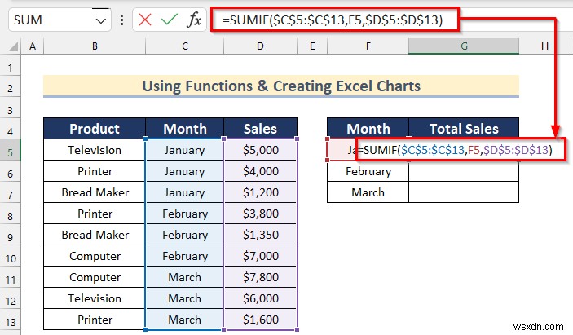Select the February cell in column F
The width and height of the screenshot is (573, 335).
[x=368, y=171]
